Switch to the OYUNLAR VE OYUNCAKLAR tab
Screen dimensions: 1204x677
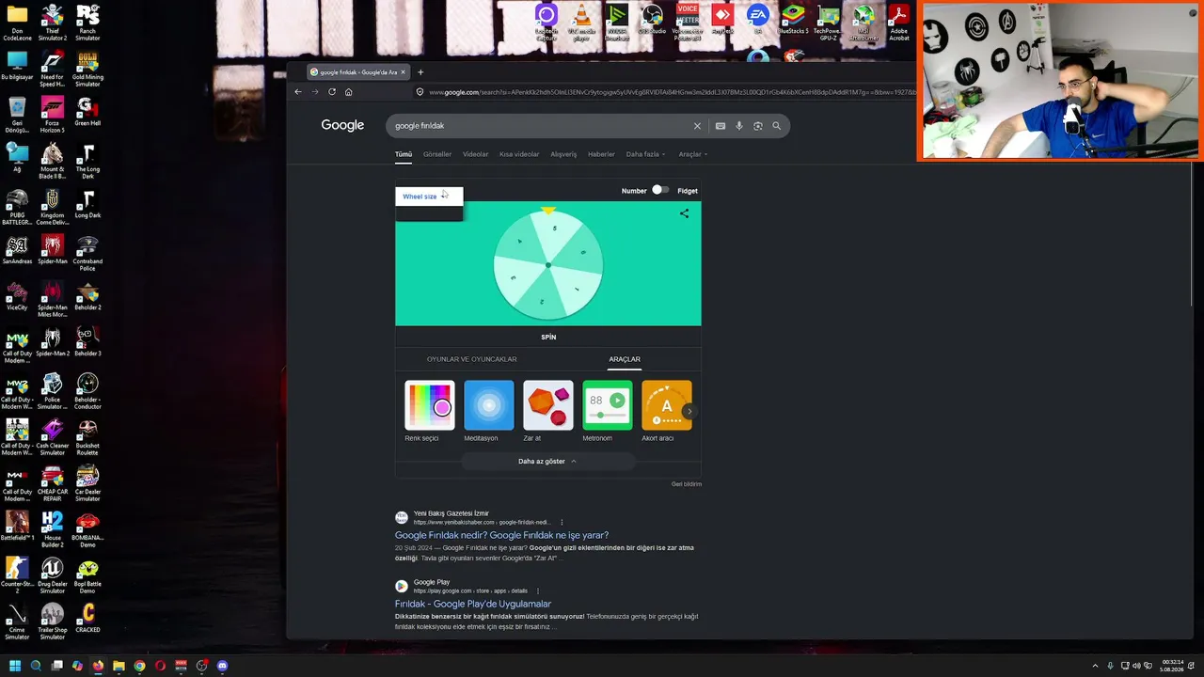tap(472, 359)
